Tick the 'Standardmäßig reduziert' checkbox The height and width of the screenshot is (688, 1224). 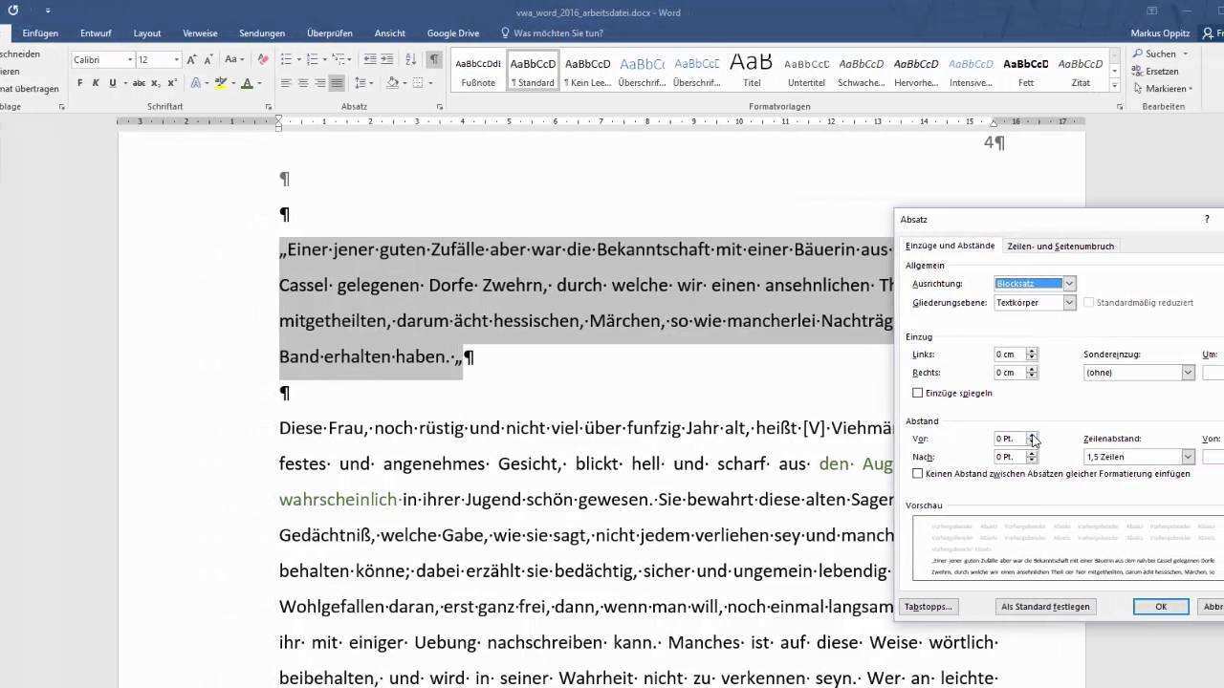(x=1089, y=303)
